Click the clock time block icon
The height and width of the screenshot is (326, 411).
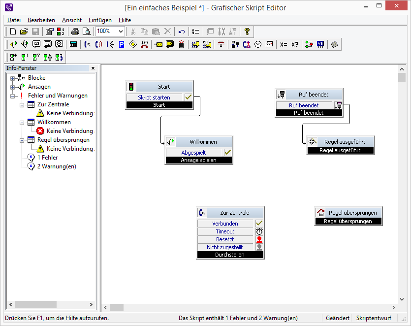(x=258, y=44)
